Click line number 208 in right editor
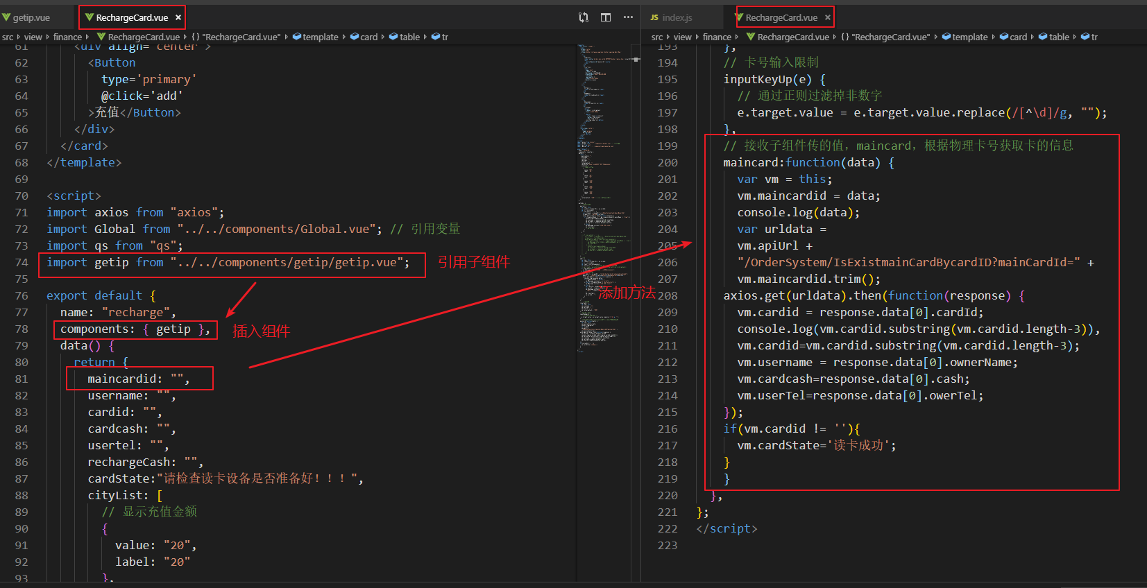The height and width of the screenshot is (588, 1147). point(668,295)
